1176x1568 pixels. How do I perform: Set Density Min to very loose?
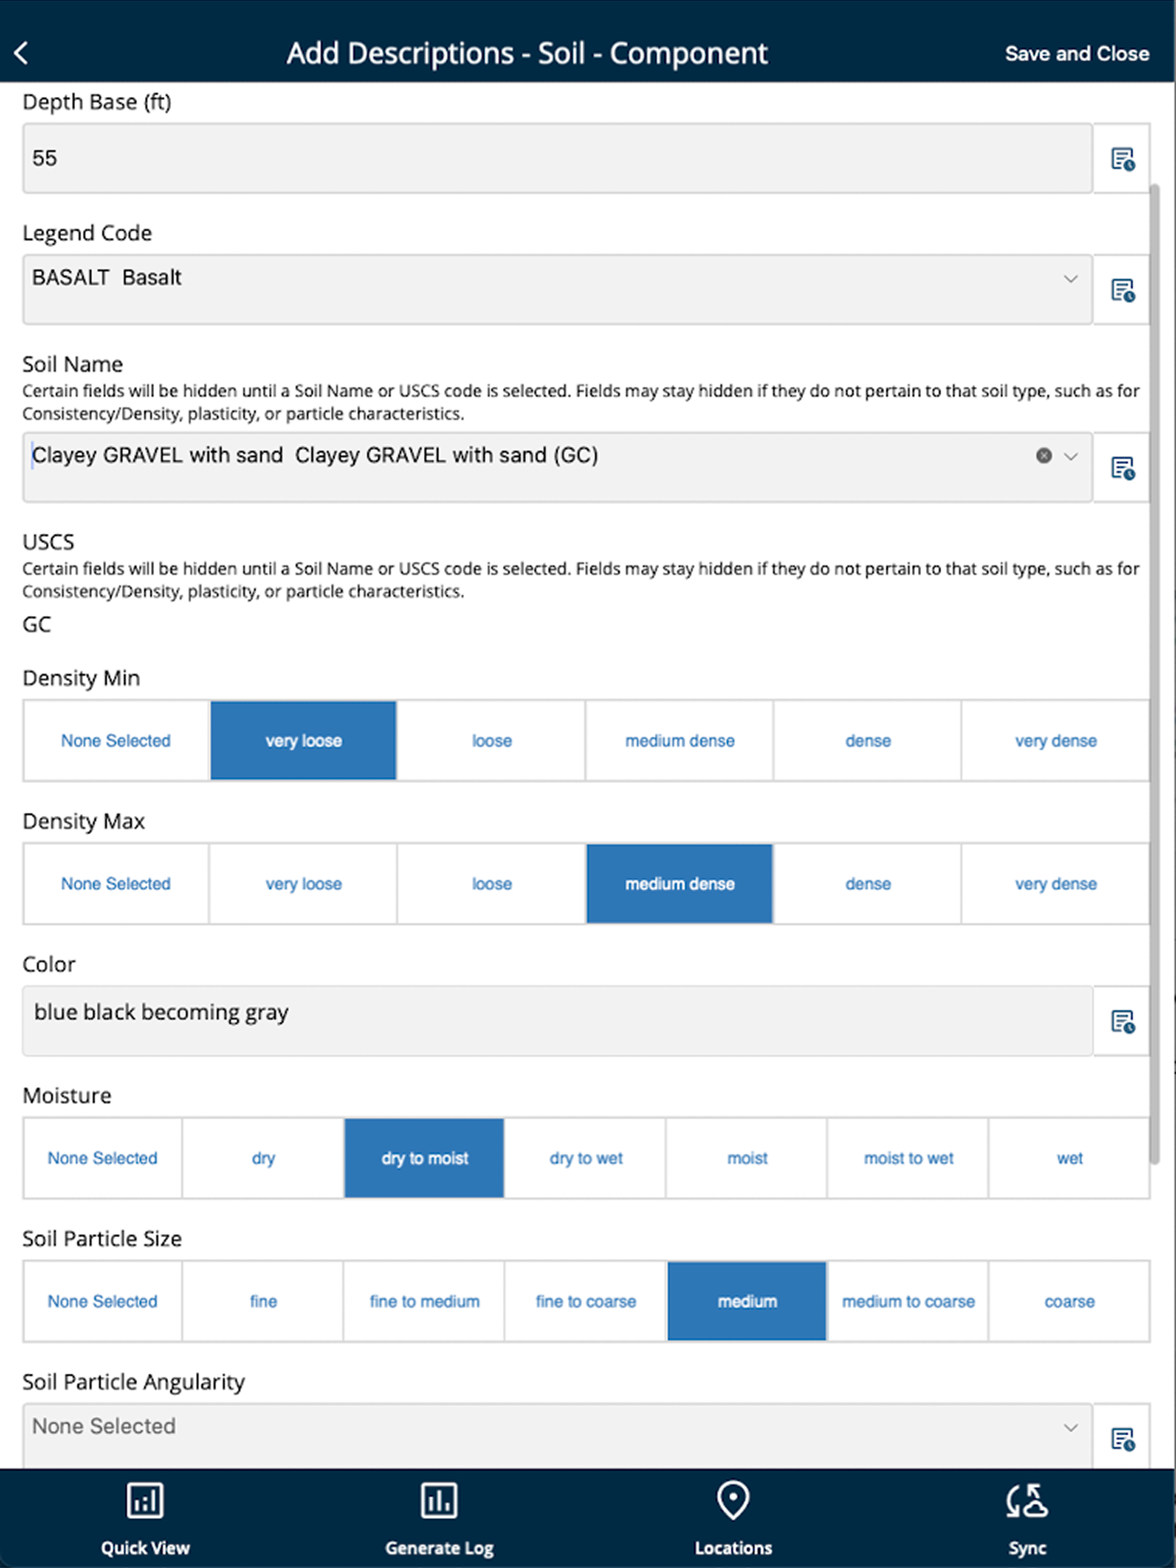click(303, 741)
